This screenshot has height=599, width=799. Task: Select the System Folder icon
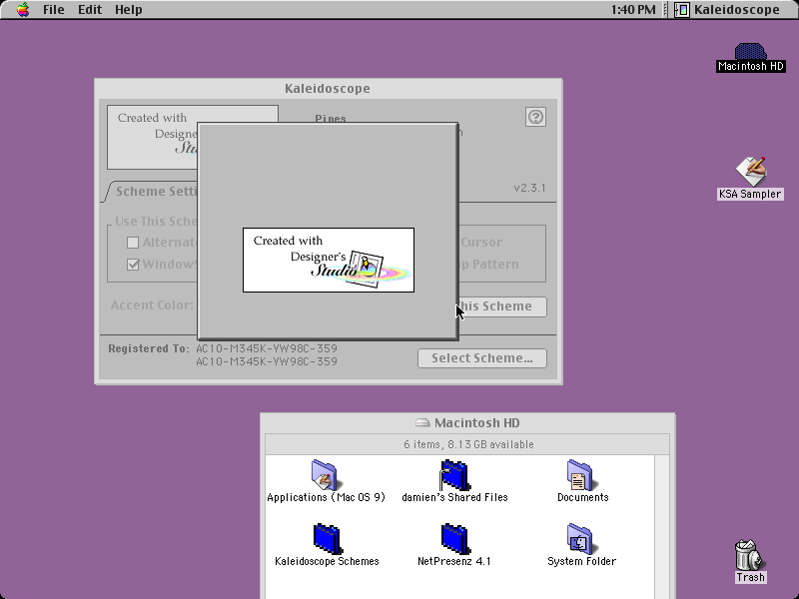[x=581, y=539]
